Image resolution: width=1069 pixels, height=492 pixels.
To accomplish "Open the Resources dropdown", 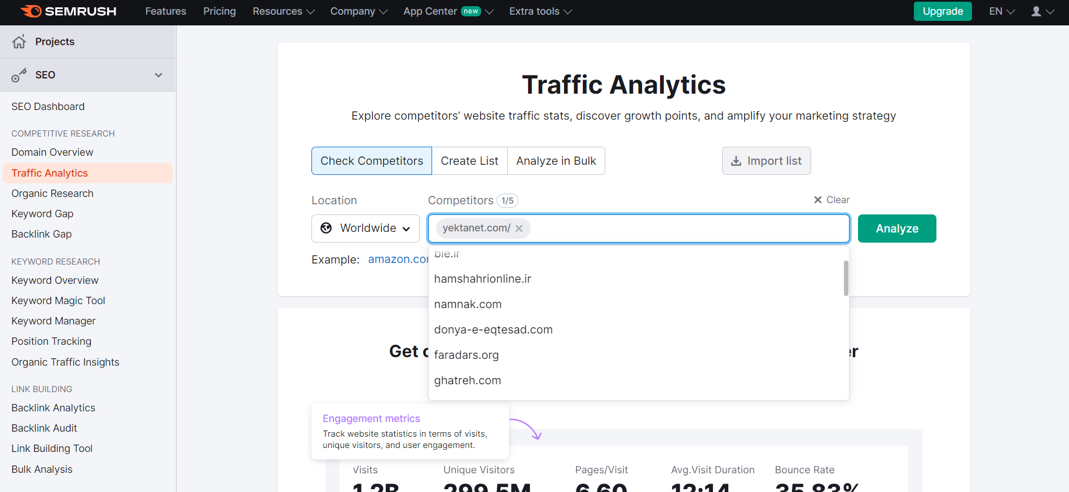I will 283,11.
